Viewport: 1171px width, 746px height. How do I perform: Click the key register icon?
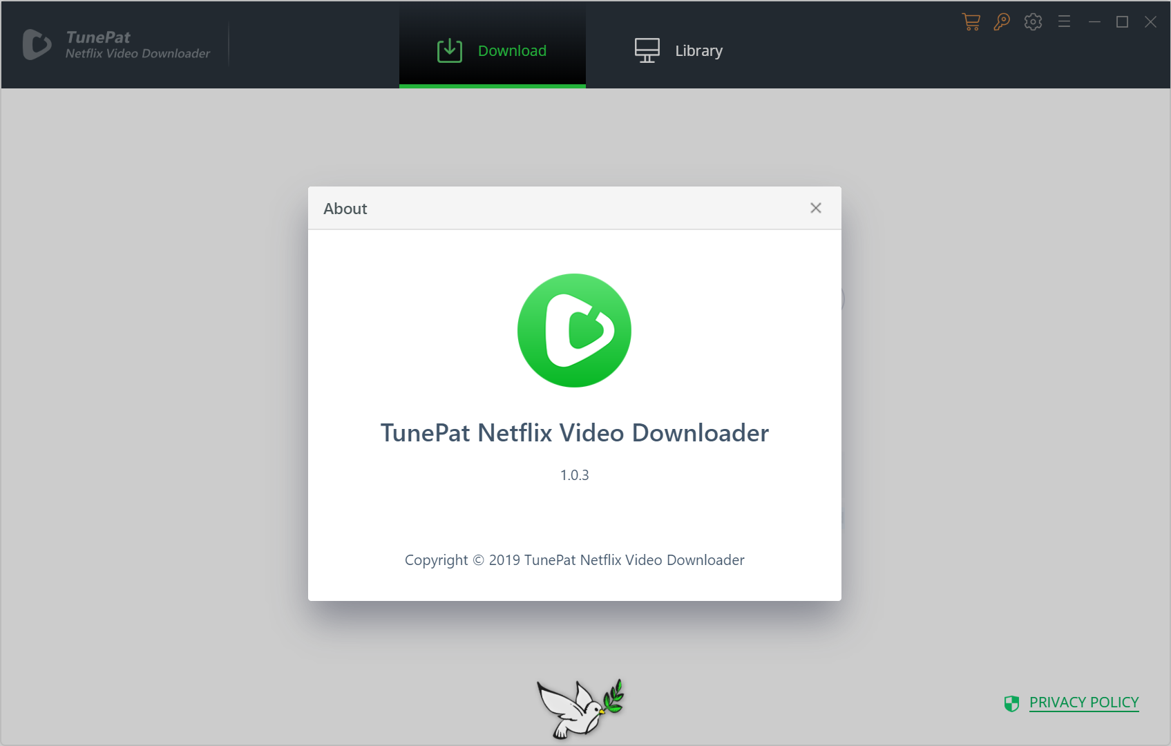pyautogui.click(x=1002, y=22)
